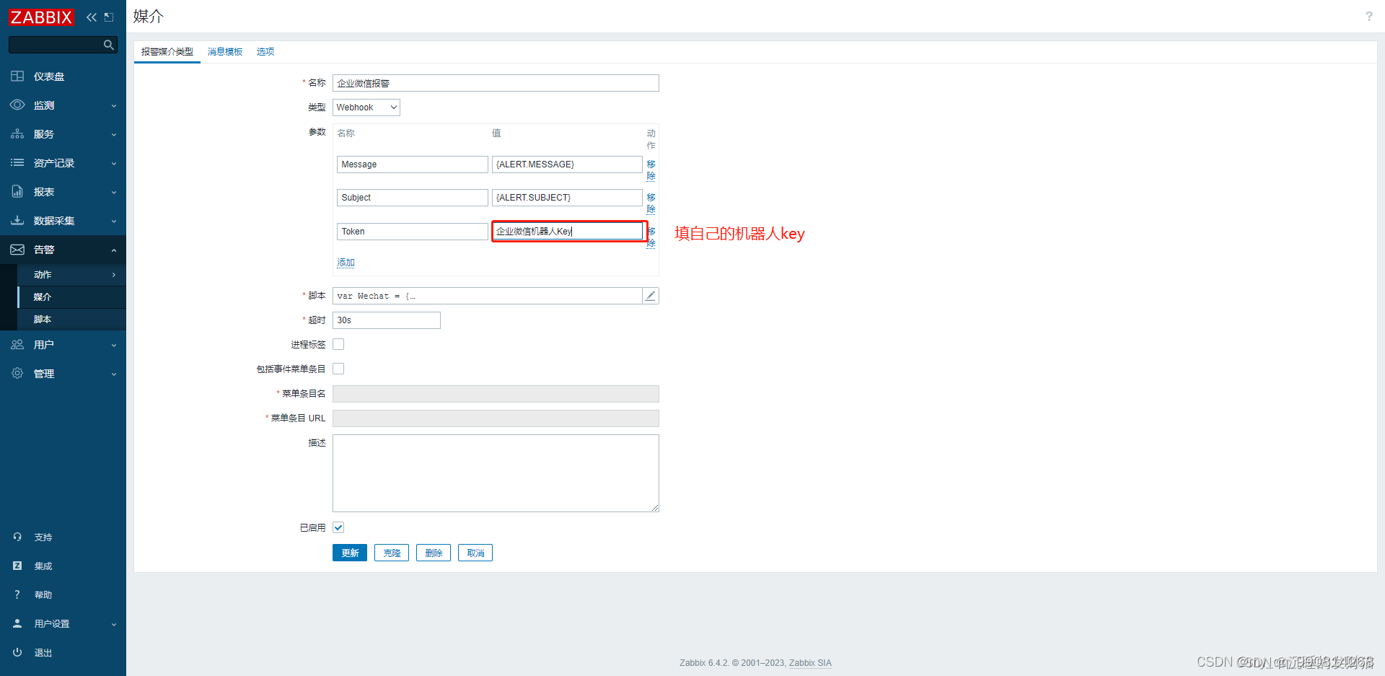Expand the 资产记录 menu chevron
1385x676 pixels.
[x=114, y=164]
